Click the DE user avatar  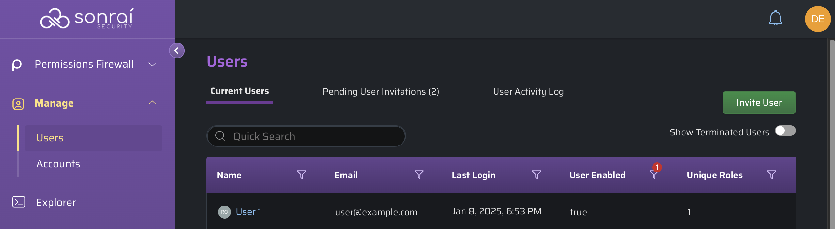818,19
